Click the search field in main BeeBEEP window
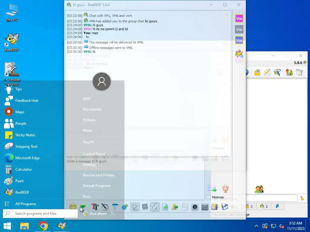 272,198
